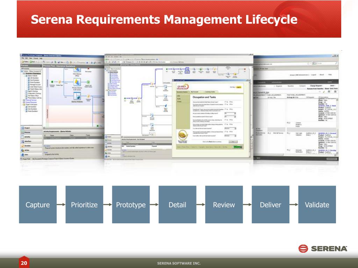The height and width of the screenshot is (268, 358).
Task: Open Change Request menu in right window
Action: coord(316,86)
